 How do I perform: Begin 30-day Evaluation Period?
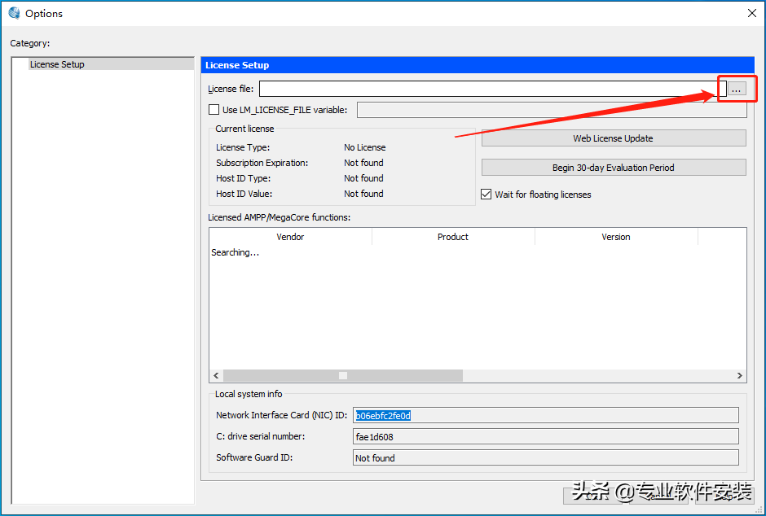614,168
